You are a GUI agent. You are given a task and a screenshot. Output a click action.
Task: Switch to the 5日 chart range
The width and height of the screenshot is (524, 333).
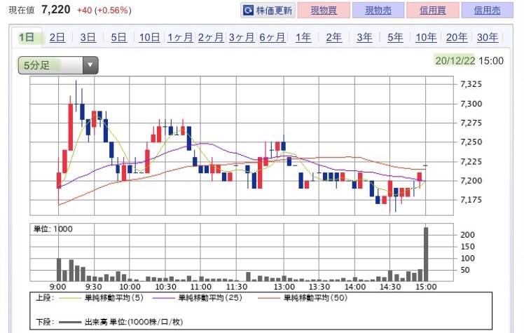[118, 37]
